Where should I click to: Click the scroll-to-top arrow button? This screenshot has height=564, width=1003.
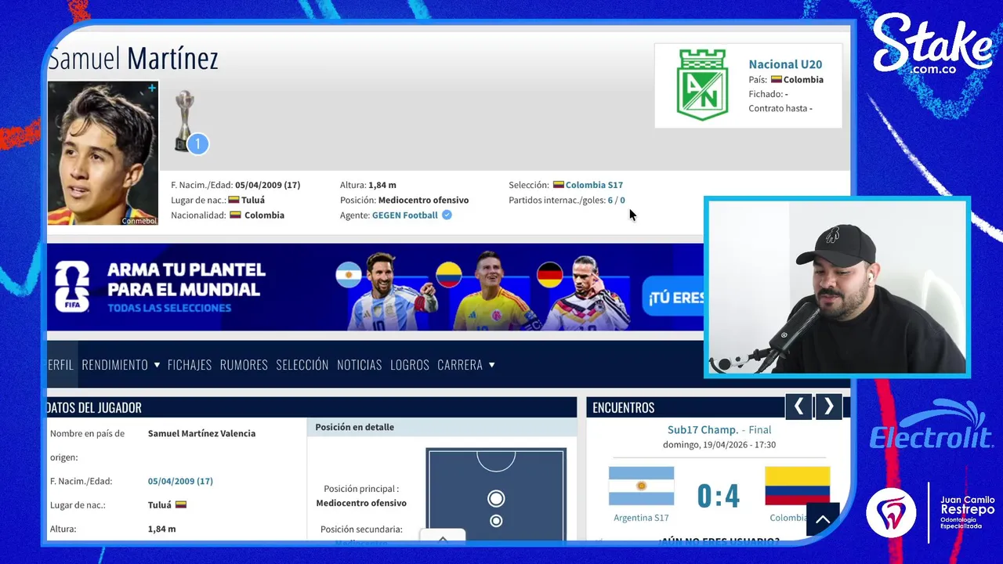[823, 519]
